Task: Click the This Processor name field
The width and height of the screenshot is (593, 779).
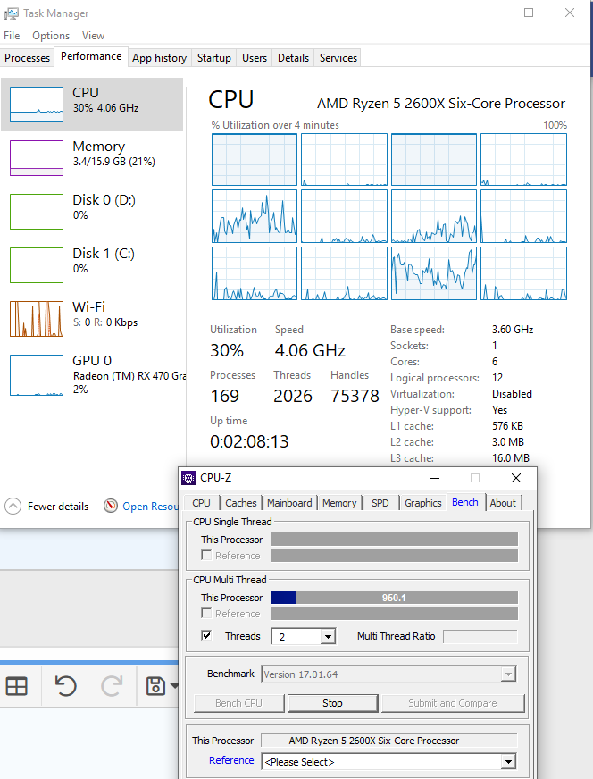Action: click(388, 741)
